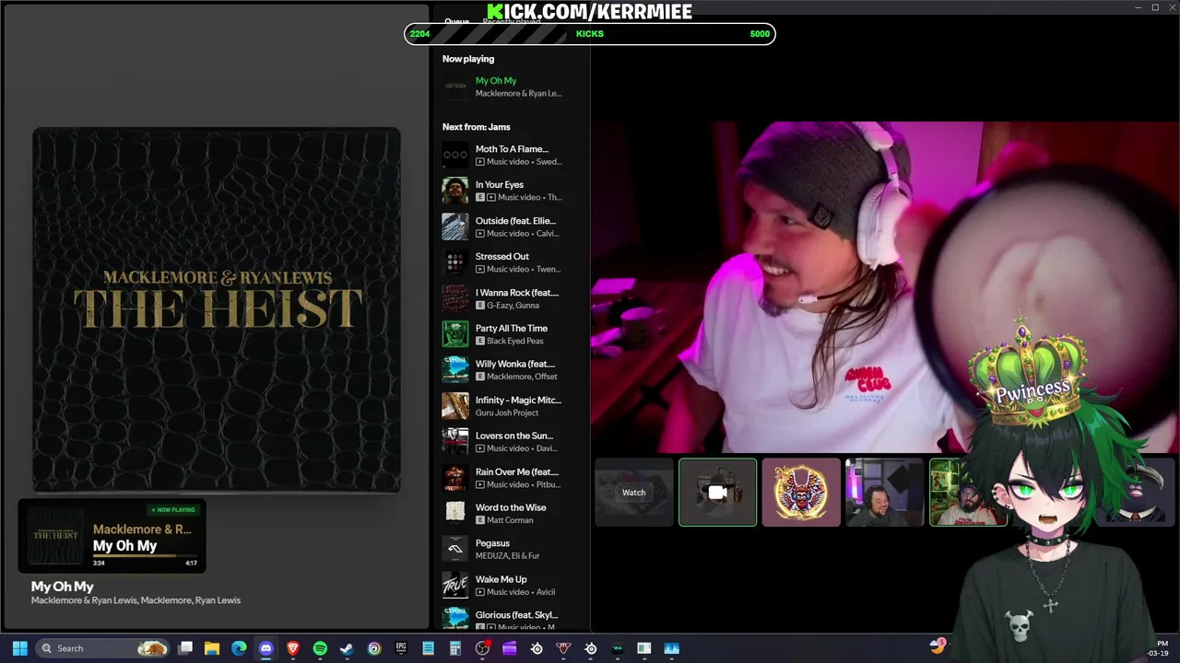1180x663 pixels.
Task: Seek in the My Oh My progress bar
Action: (145, 556)
